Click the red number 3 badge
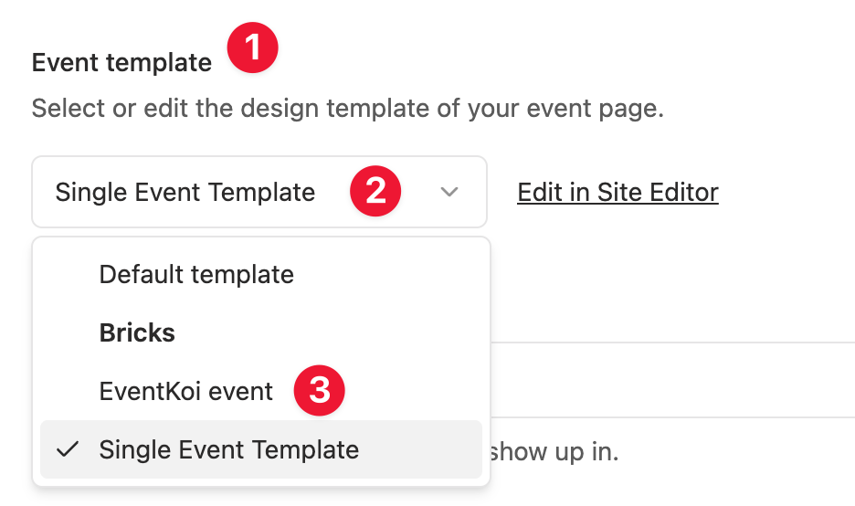 (319, 391)
